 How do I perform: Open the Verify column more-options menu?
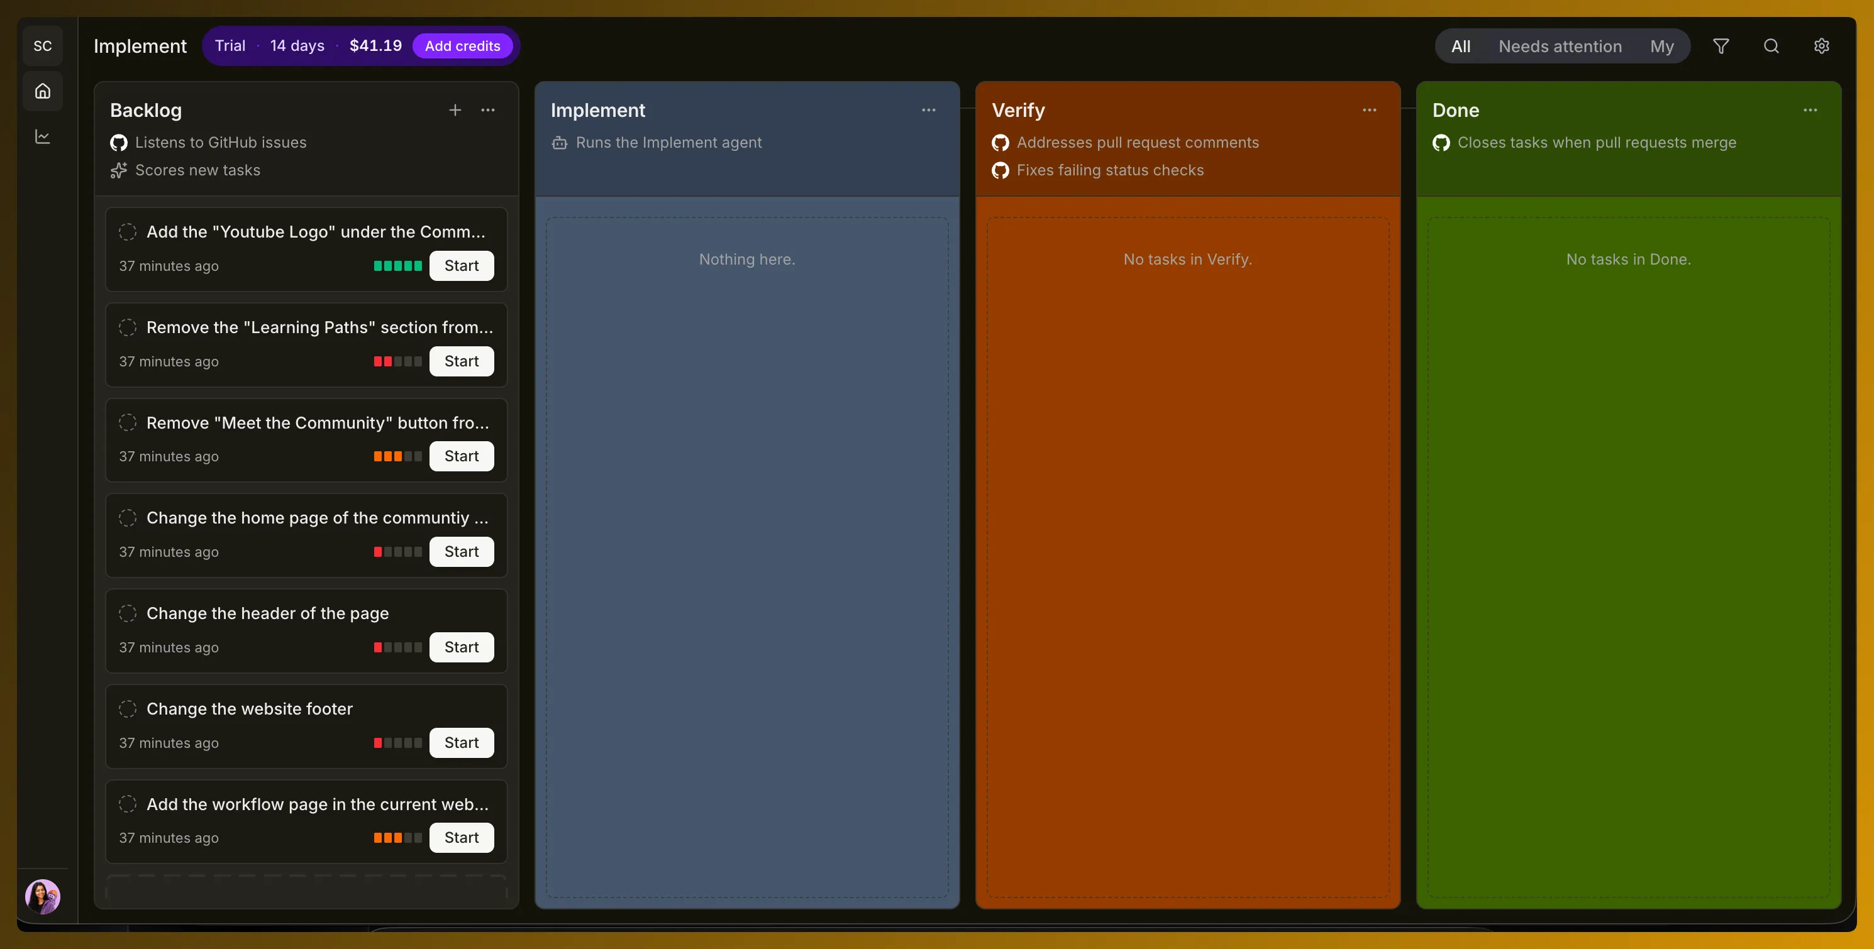tap(1369, 110)
